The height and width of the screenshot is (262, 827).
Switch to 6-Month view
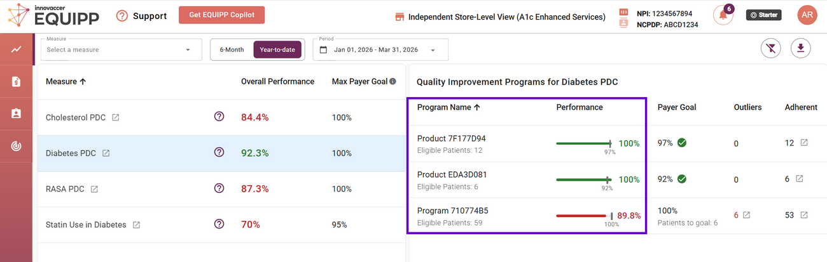[x=232, y=49]
